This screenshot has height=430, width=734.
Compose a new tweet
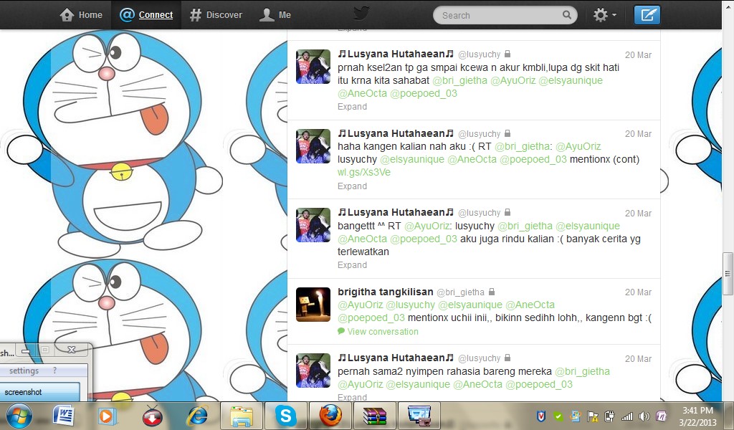pyautogui.click(x=647, y=15)
